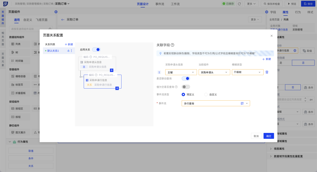This screenshot has height=172, width=317.
Task: Expand the 不模糊 fuzzy type dropdown
Action: click(247, 72)
